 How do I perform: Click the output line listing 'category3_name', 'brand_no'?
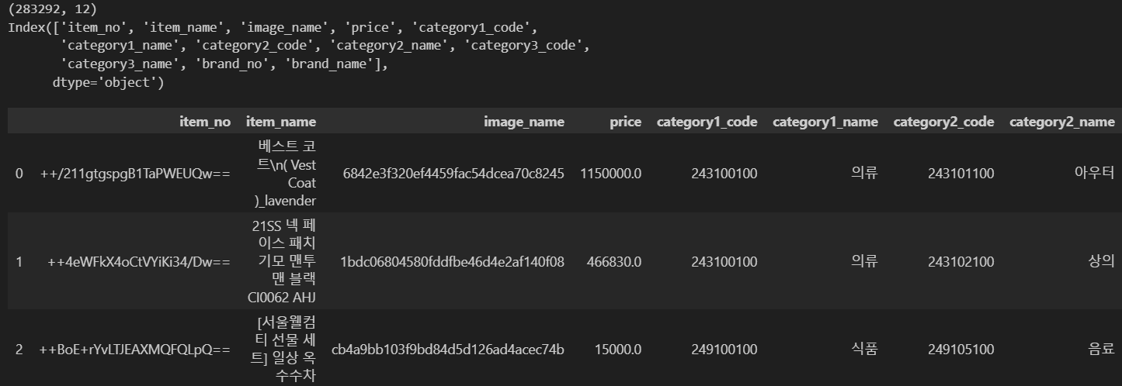click(x=224, y=64)
